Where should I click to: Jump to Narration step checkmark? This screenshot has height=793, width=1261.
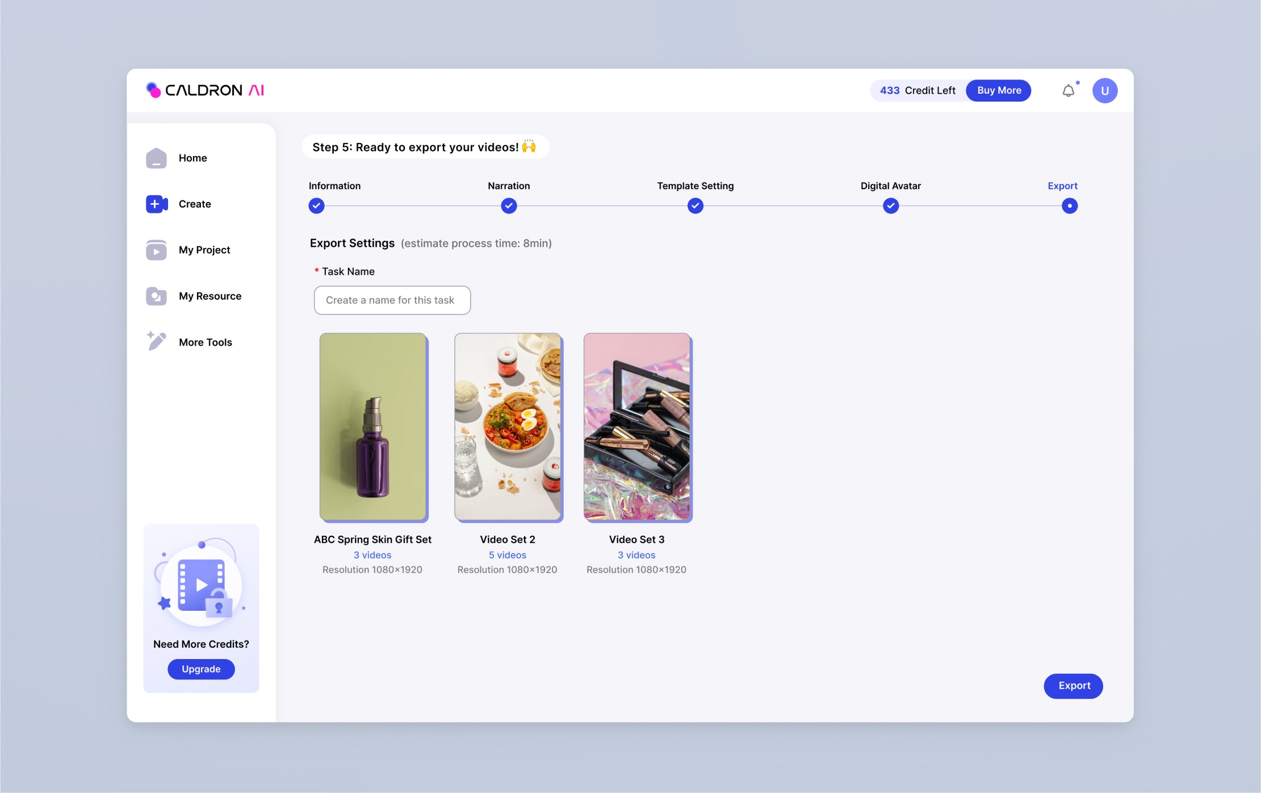509,206
